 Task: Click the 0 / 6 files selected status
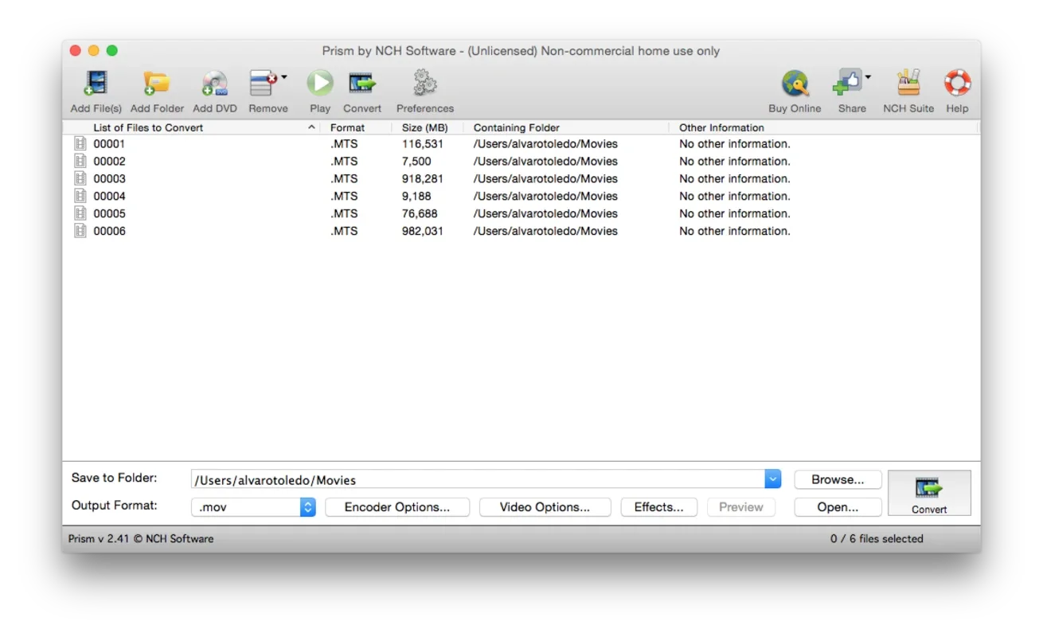click(x=877, y=539)
